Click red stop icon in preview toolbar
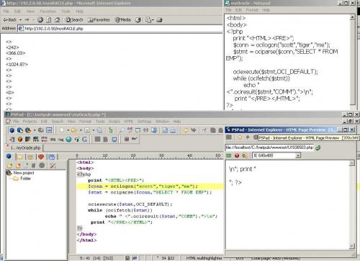Screen dimensions: 360x261 [x=237, y=156]
